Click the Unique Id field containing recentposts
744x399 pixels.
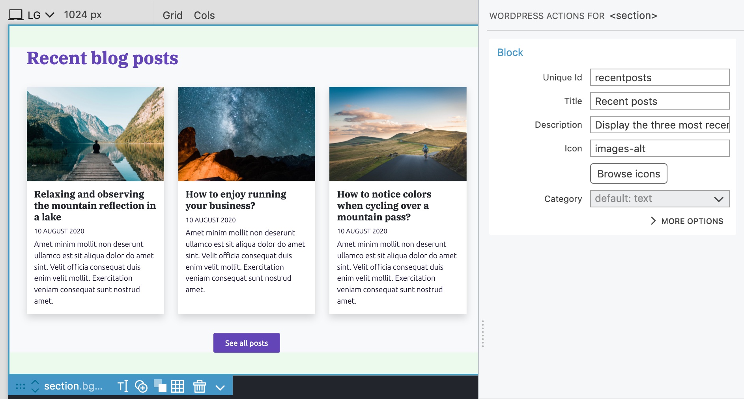pos(660,77)
